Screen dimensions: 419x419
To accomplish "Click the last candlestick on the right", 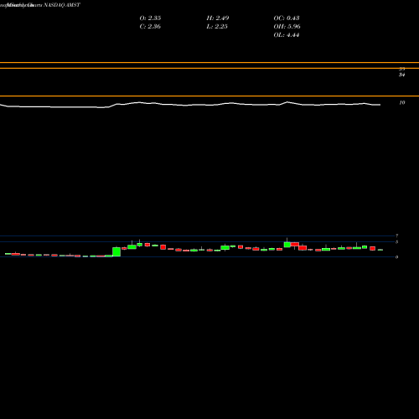I will tap(380, 250).
